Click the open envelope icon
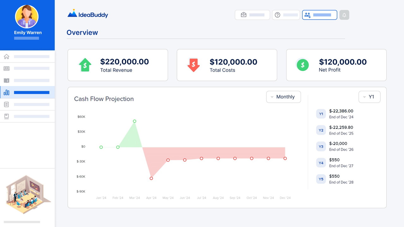This screenshot has height=227, width=404. (x=244, y=15)
